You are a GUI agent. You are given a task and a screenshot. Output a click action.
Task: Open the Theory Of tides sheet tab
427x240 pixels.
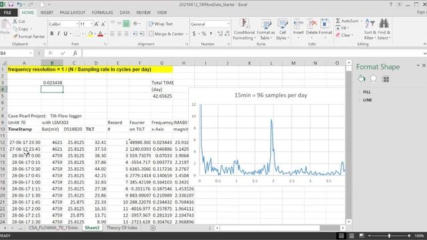(x=121, y=228)
